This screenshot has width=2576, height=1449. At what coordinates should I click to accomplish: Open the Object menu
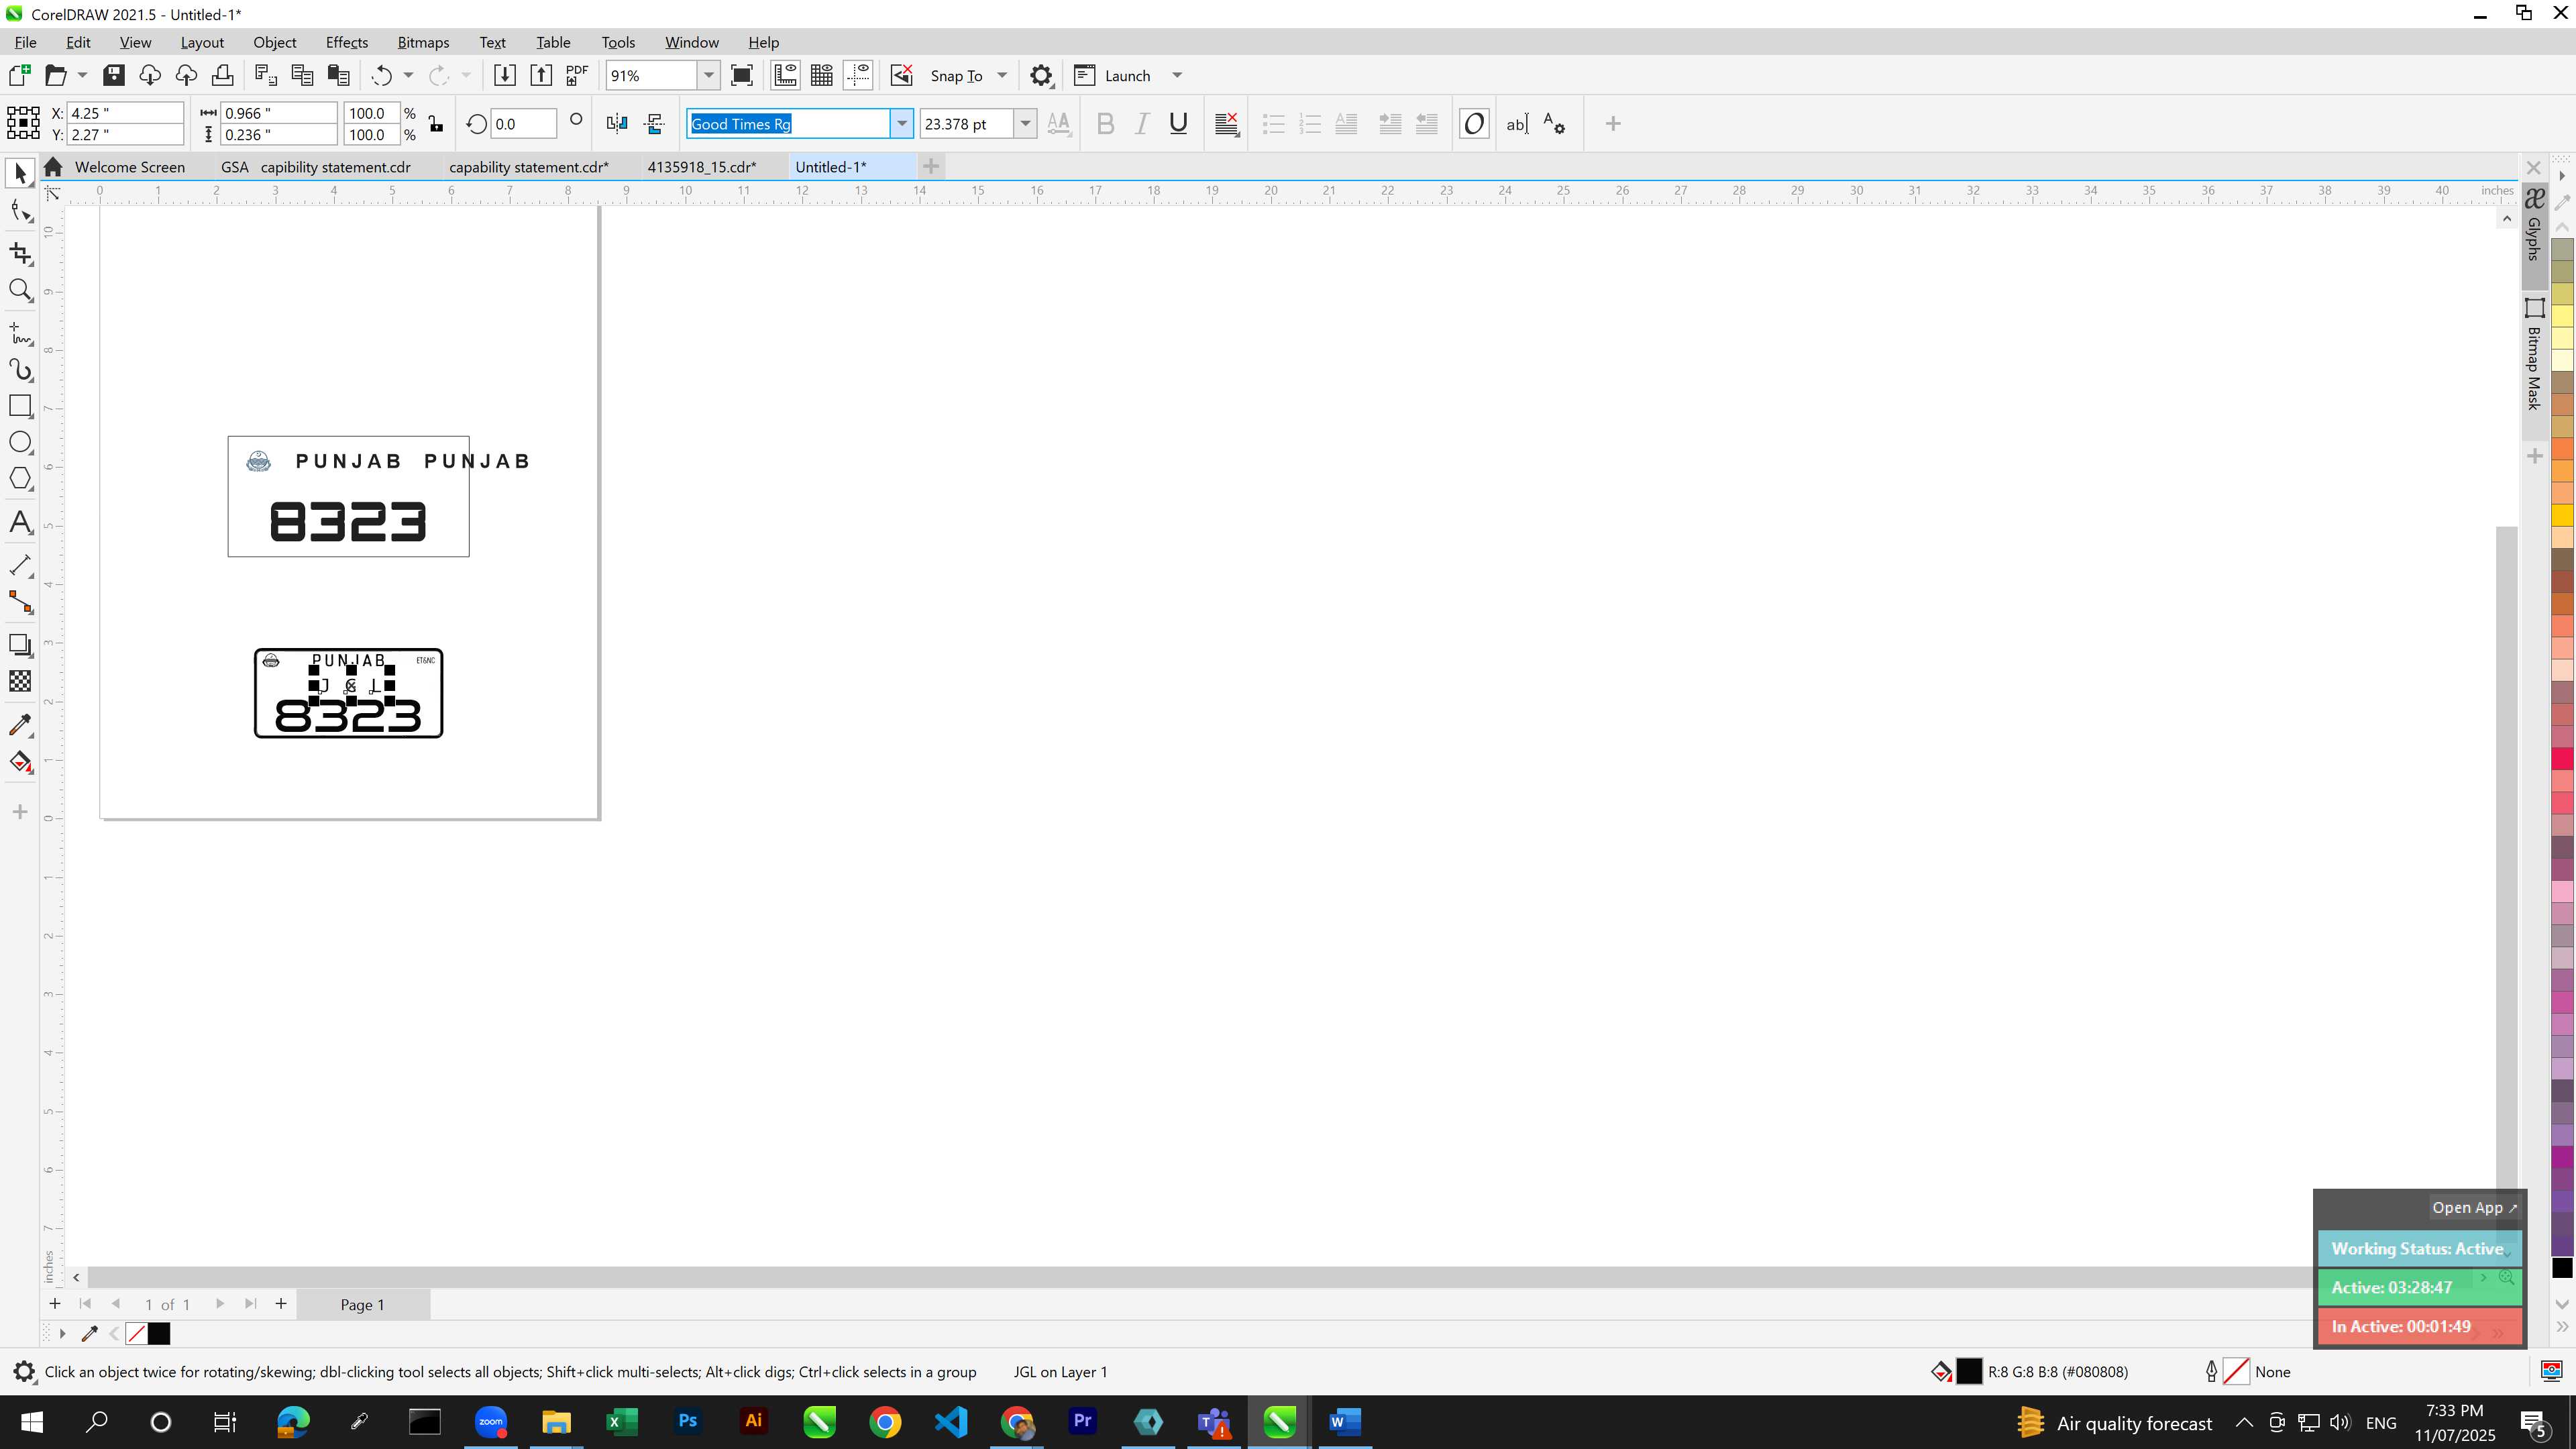tap(274, 42)
